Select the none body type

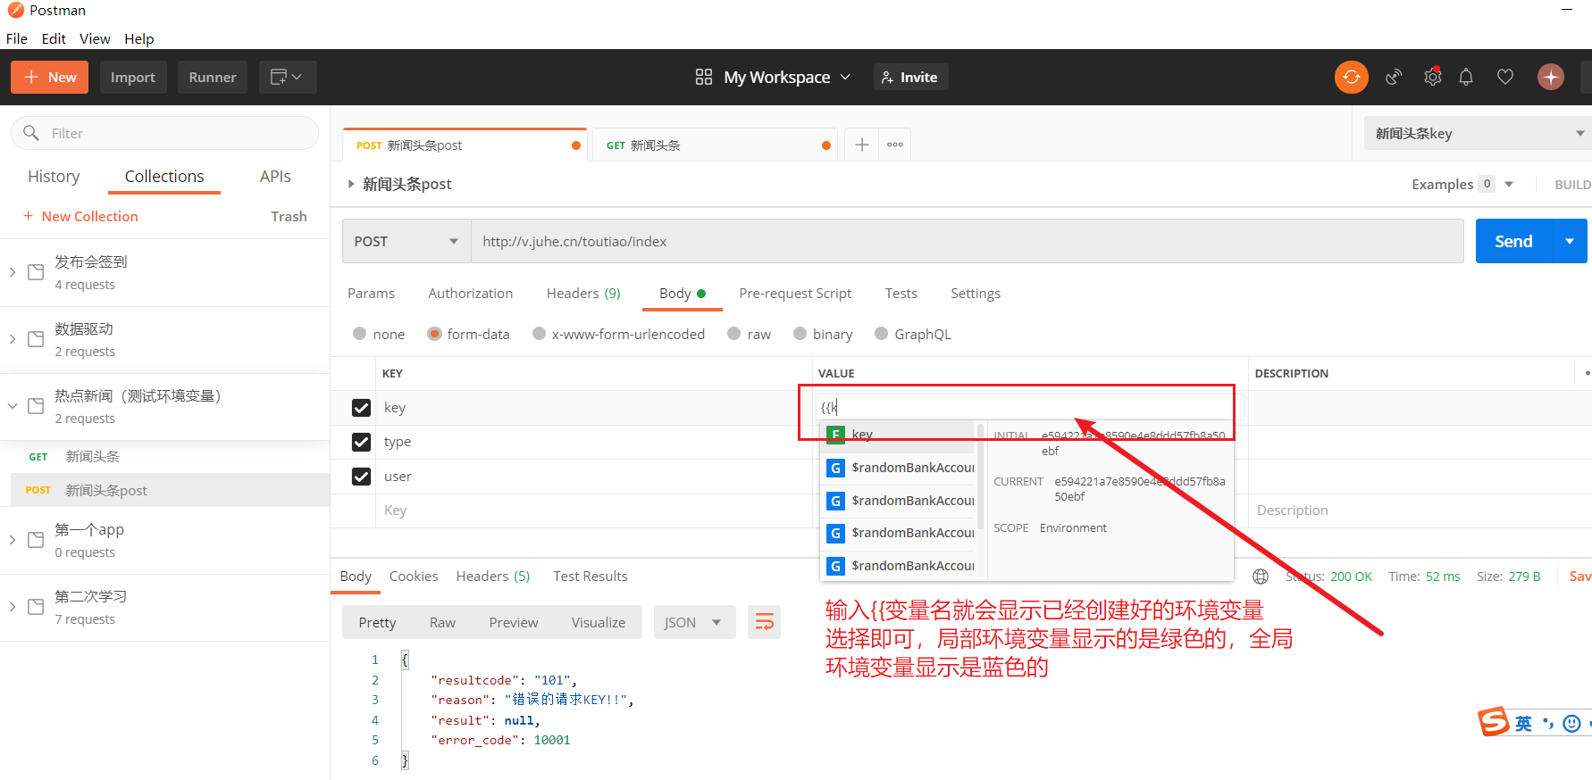point(360,334)
